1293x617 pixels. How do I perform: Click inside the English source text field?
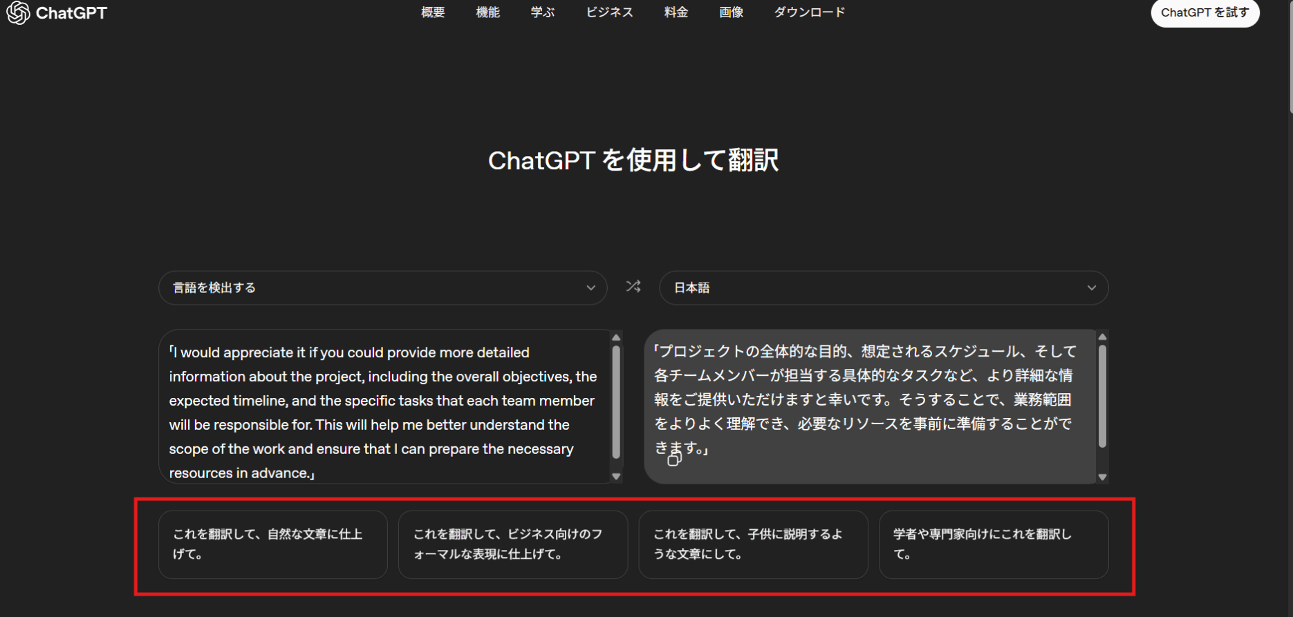click(x=384, y=412)
